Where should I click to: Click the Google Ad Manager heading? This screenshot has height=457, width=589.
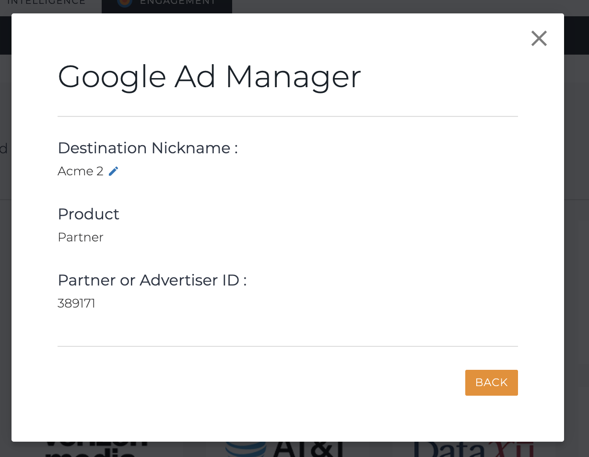(x=209, y=77)
